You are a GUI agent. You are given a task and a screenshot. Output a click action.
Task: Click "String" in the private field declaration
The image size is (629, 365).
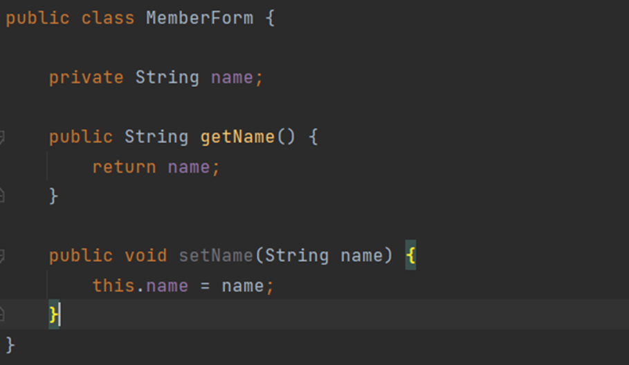(167, 78)
